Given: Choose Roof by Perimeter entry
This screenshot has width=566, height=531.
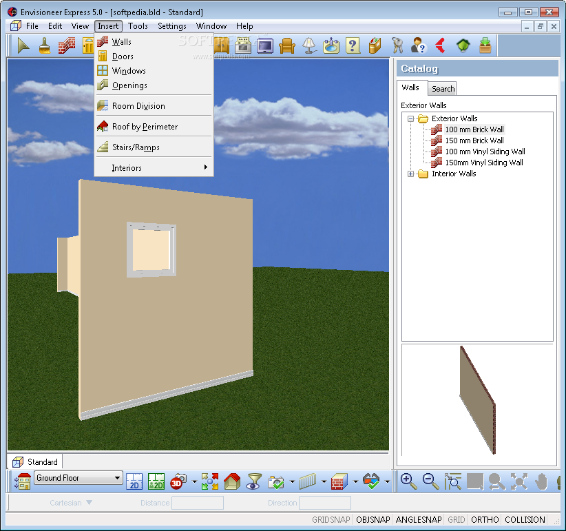Looking at the screenshot, I should click(x=154, y=127).
